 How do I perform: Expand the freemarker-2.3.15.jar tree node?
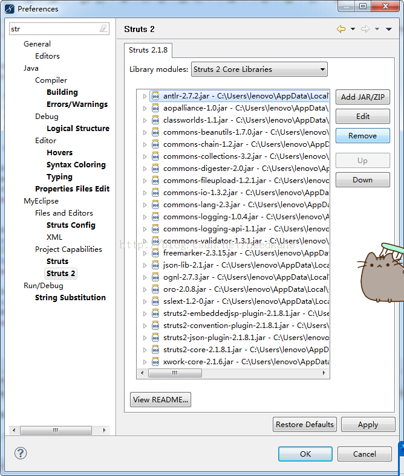[145, 254]
